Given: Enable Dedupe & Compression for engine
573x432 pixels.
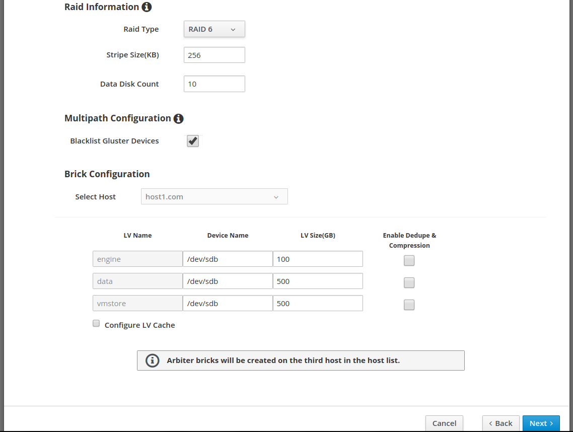Looking at the screenshot, I should pyautogui.click(x=409, y=260).
